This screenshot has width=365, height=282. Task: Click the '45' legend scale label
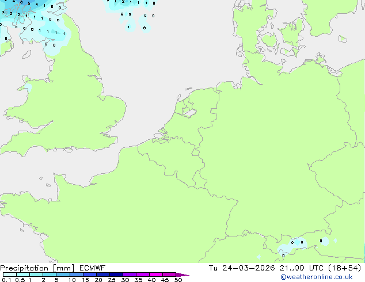pyautogui.click(x=165, y=280)
